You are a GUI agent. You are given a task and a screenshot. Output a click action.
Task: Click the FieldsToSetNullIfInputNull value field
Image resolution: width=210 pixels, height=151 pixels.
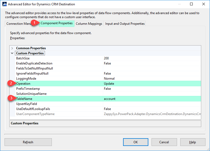pos(152,68)
